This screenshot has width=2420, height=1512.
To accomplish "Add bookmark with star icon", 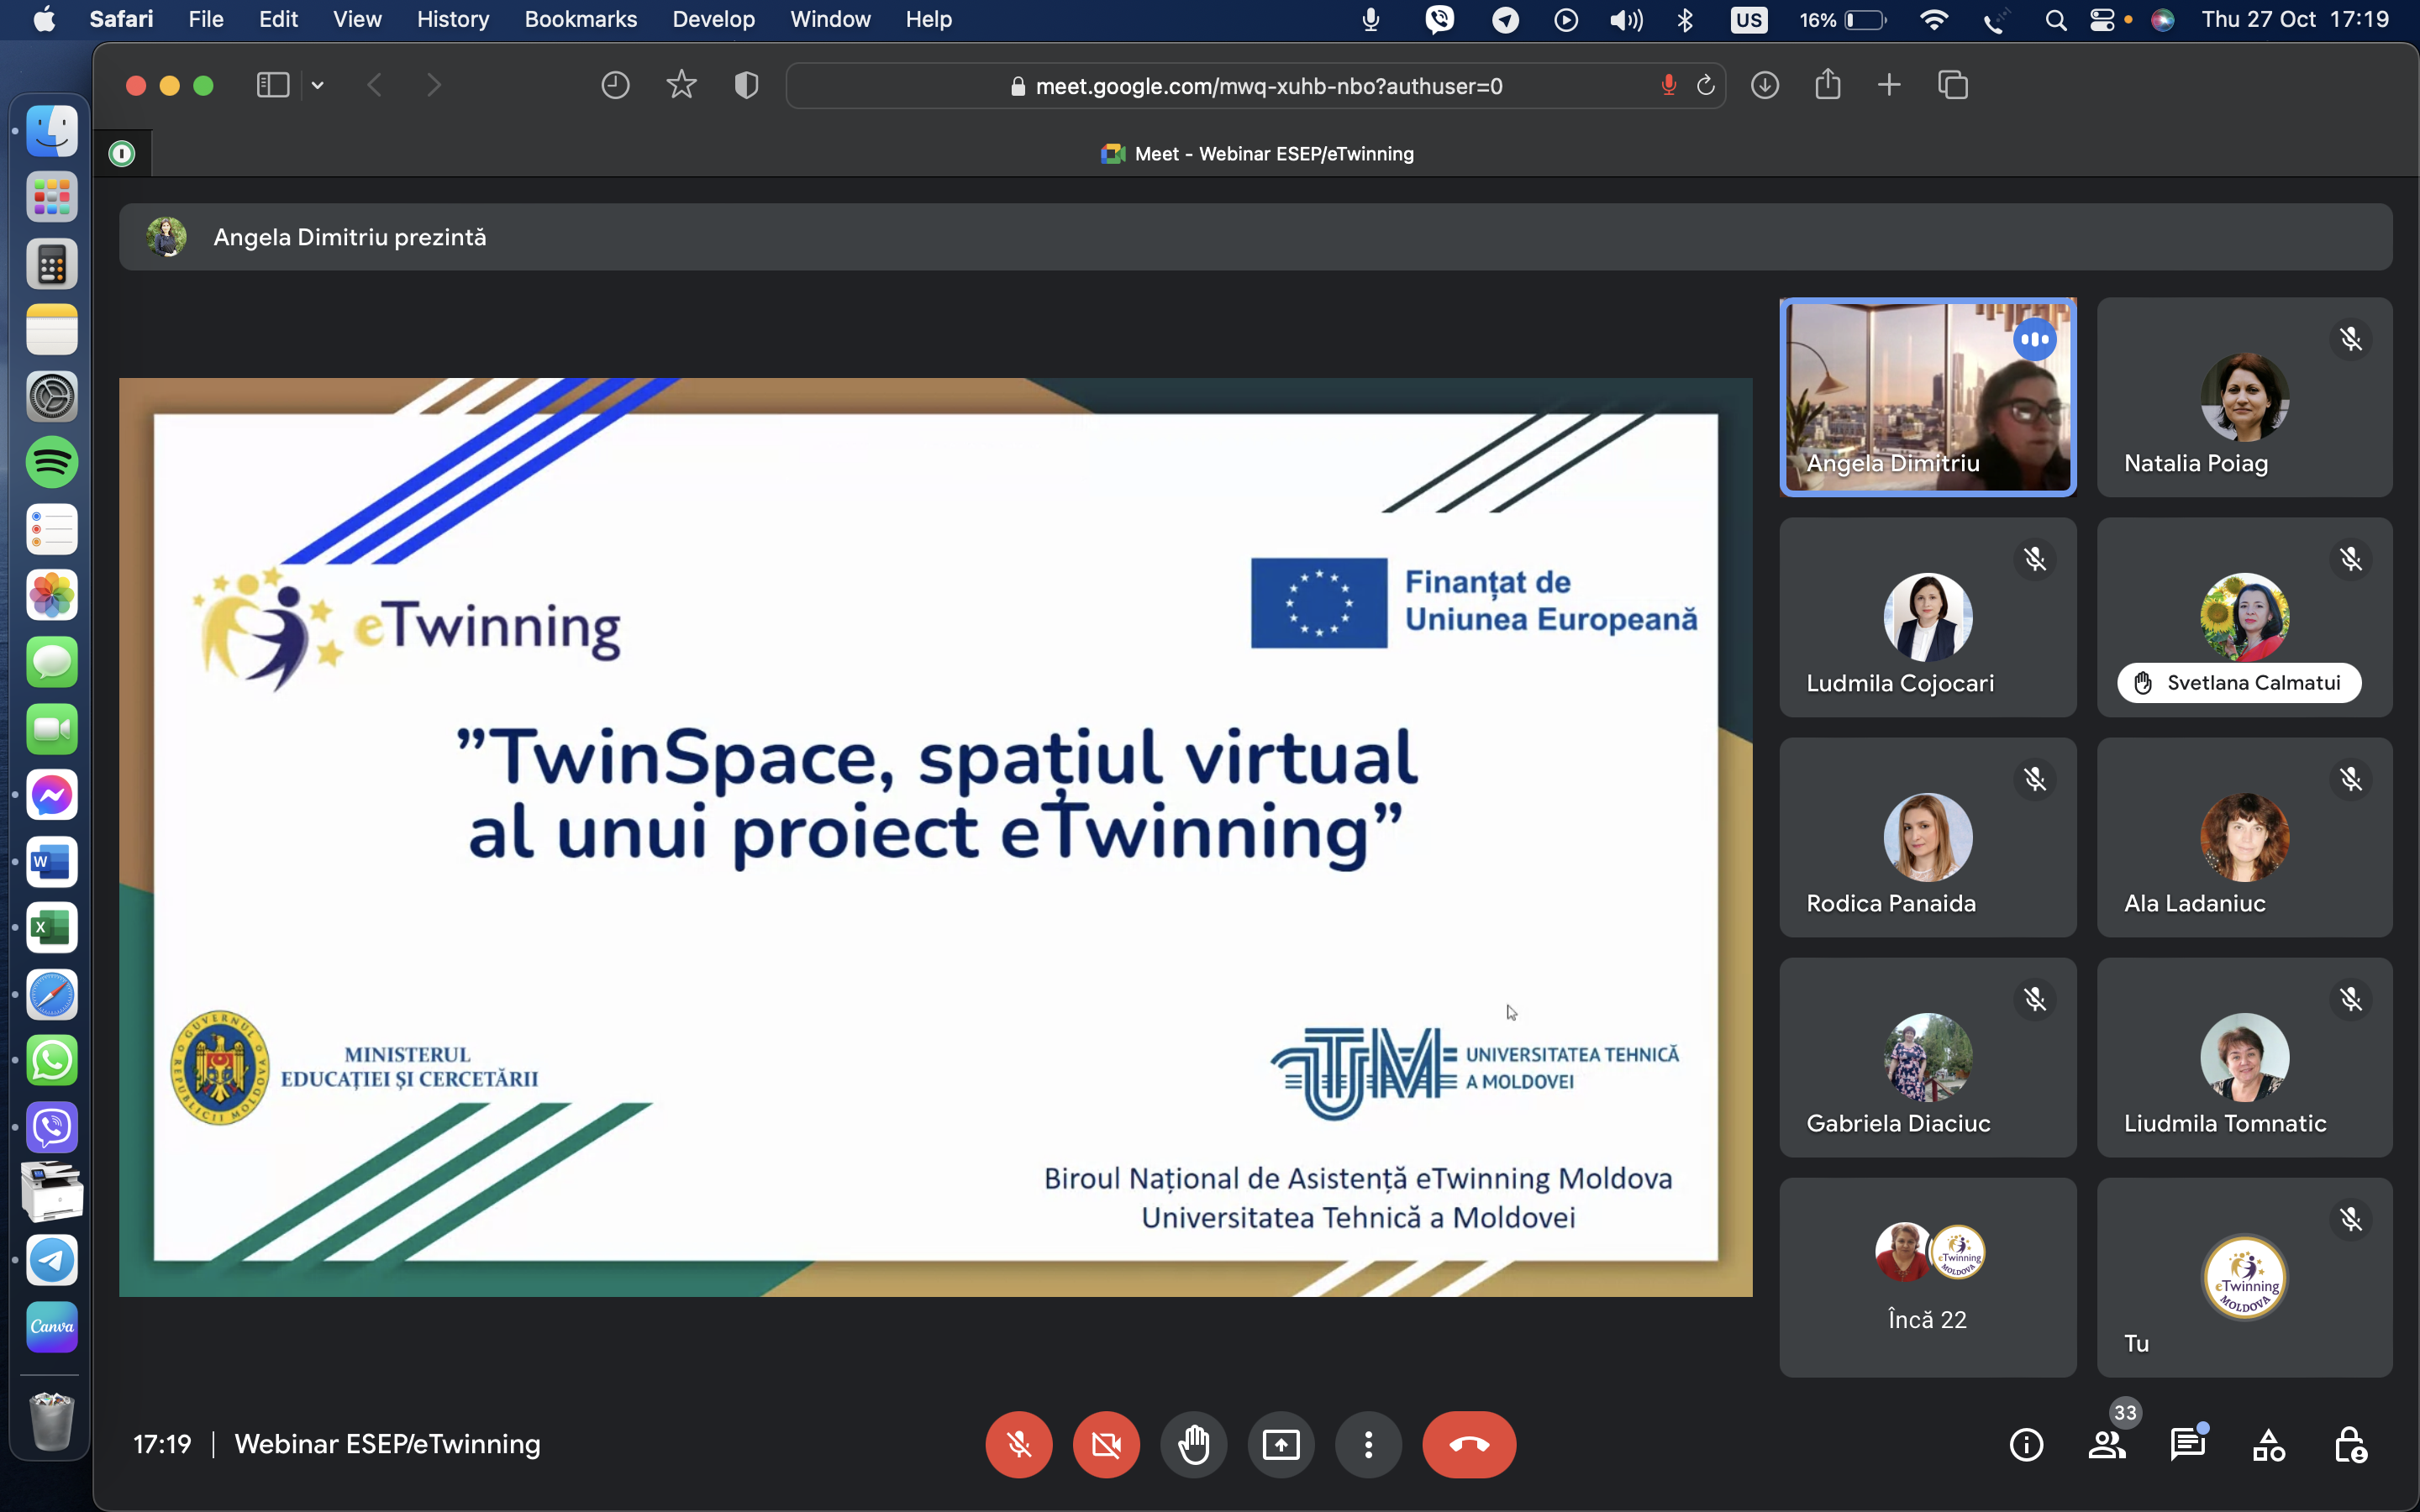I will coord(681,85).
